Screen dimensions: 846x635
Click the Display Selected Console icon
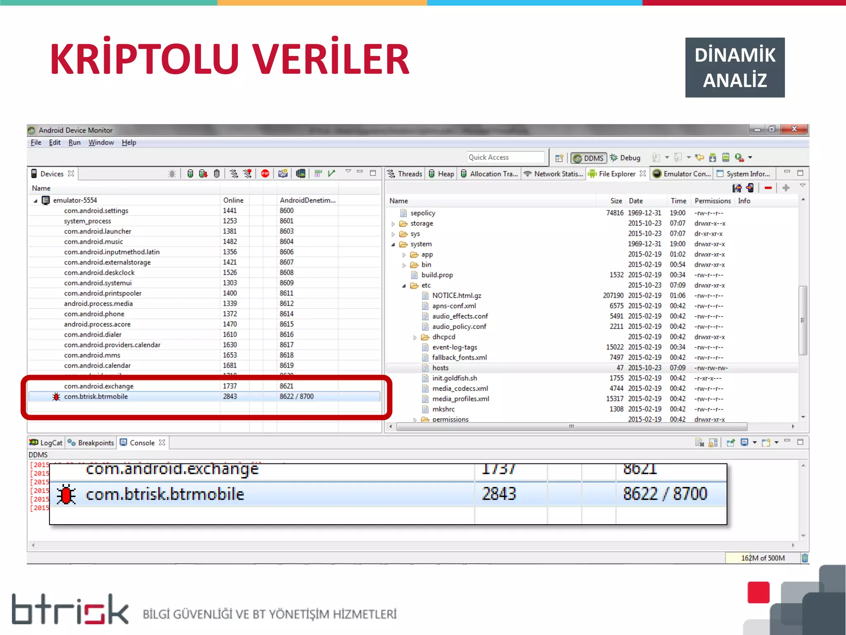[x=744, y=442]
